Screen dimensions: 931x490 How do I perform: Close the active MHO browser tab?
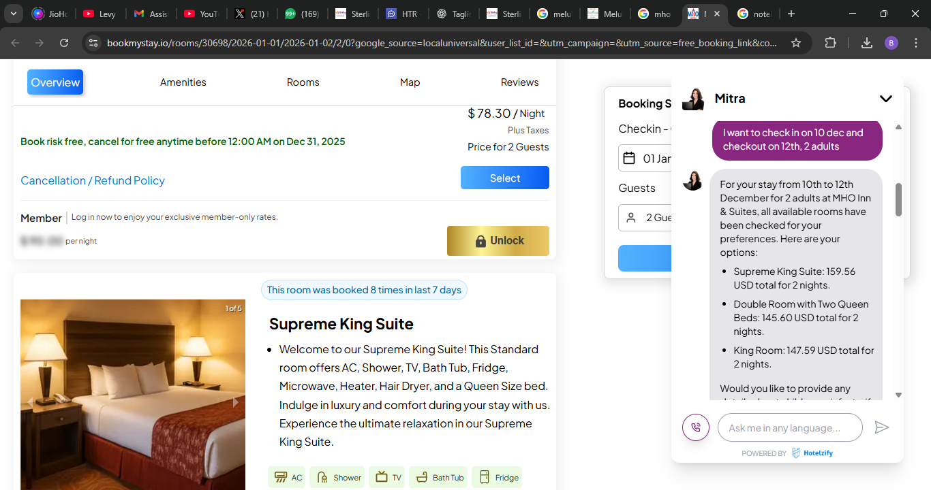click(x=717, y=14)
